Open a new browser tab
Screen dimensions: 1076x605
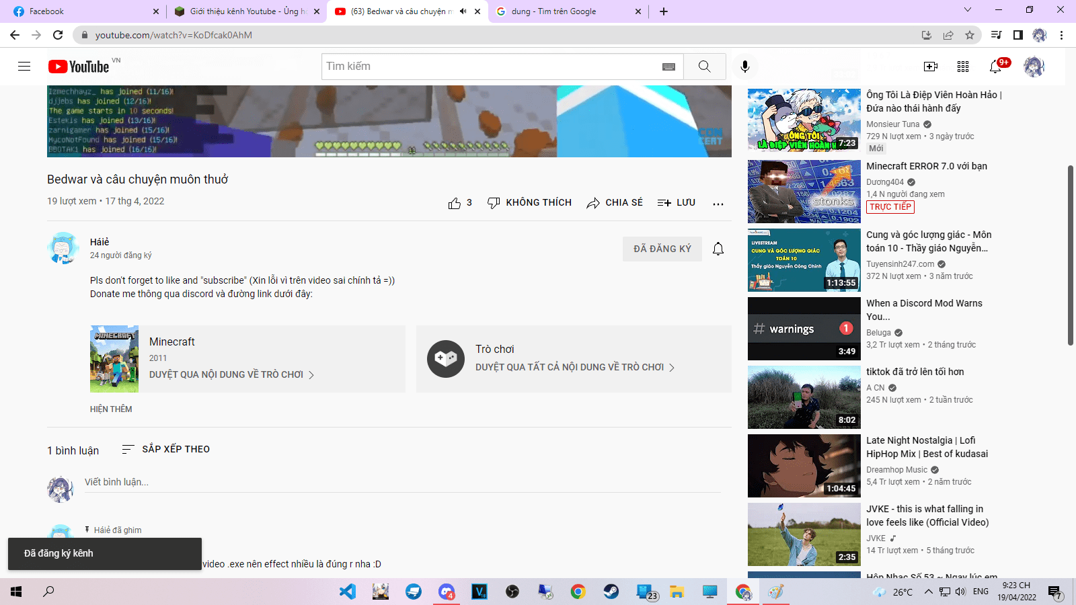[664, 11]
